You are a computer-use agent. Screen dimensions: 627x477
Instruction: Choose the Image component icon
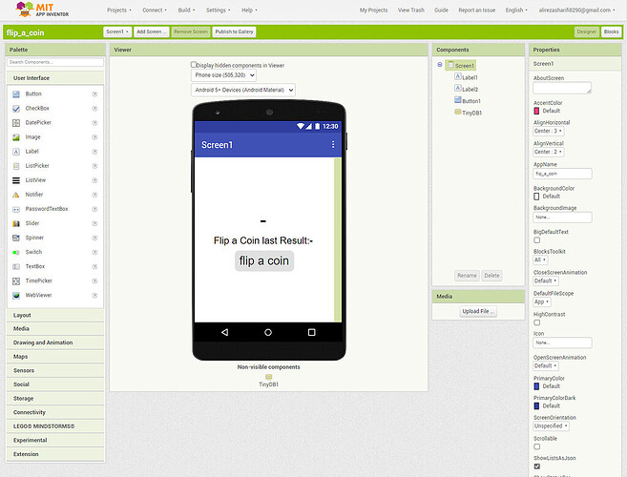[x=16, y=137]
